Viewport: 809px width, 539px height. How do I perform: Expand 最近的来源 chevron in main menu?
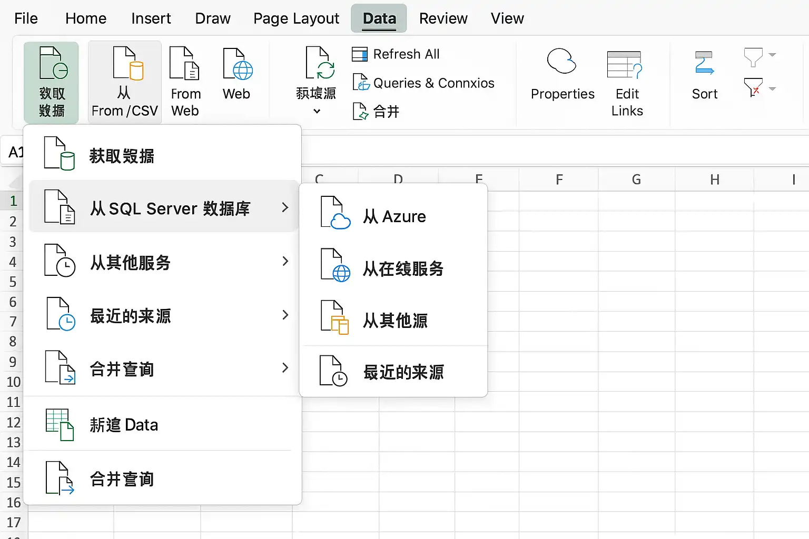click(285, 315)
